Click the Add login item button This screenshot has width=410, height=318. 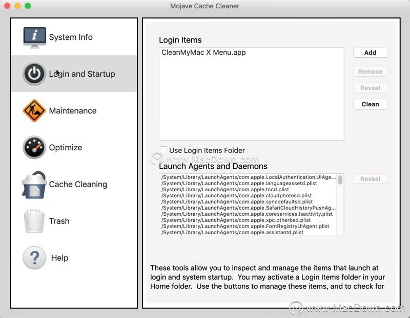pos(370,53)
